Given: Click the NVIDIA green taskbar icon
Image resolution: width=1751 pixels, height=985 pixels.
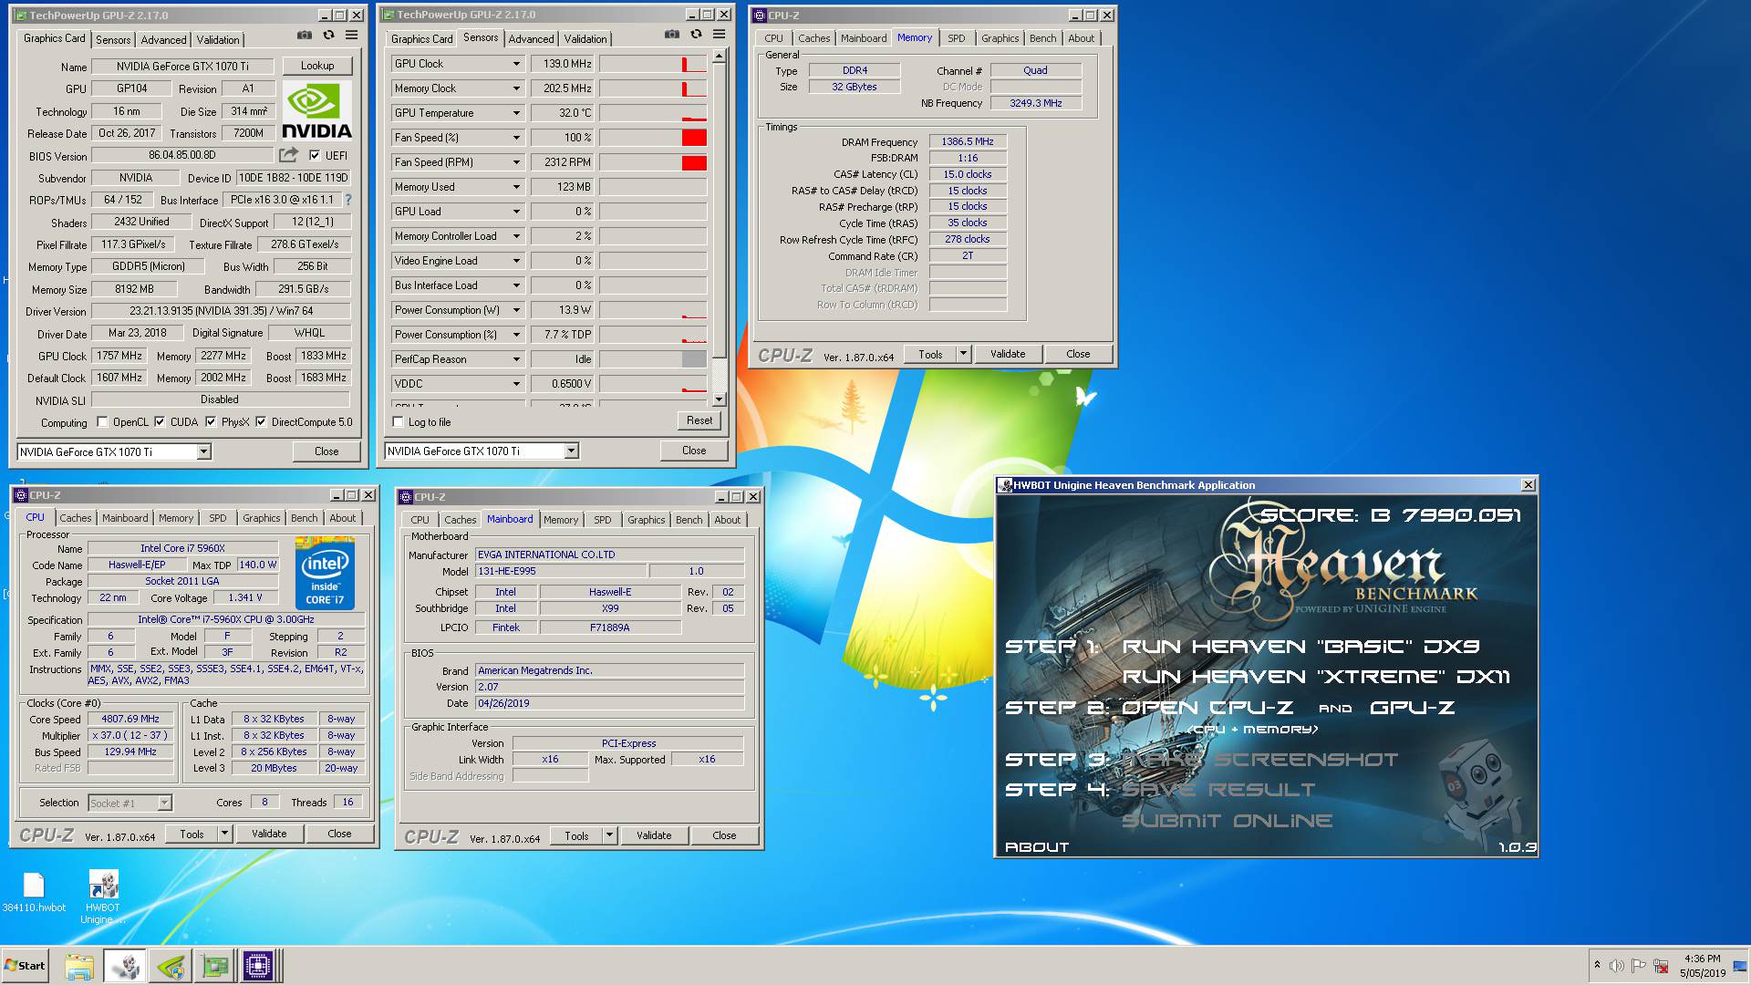Looking at the screenshot, I should [x=171, y=966].
